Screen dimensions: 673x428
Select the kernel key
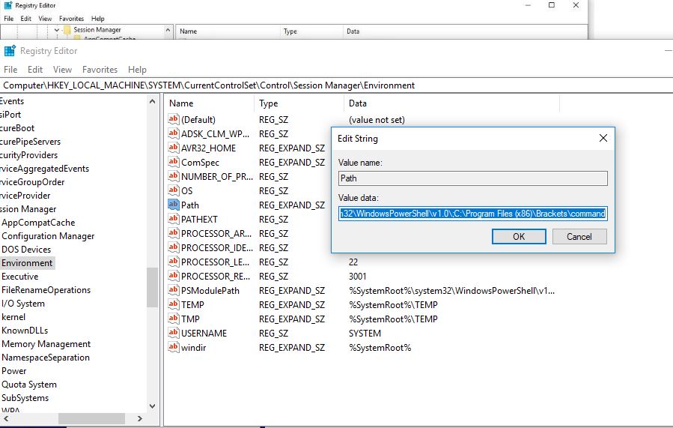tap(13, 317)
